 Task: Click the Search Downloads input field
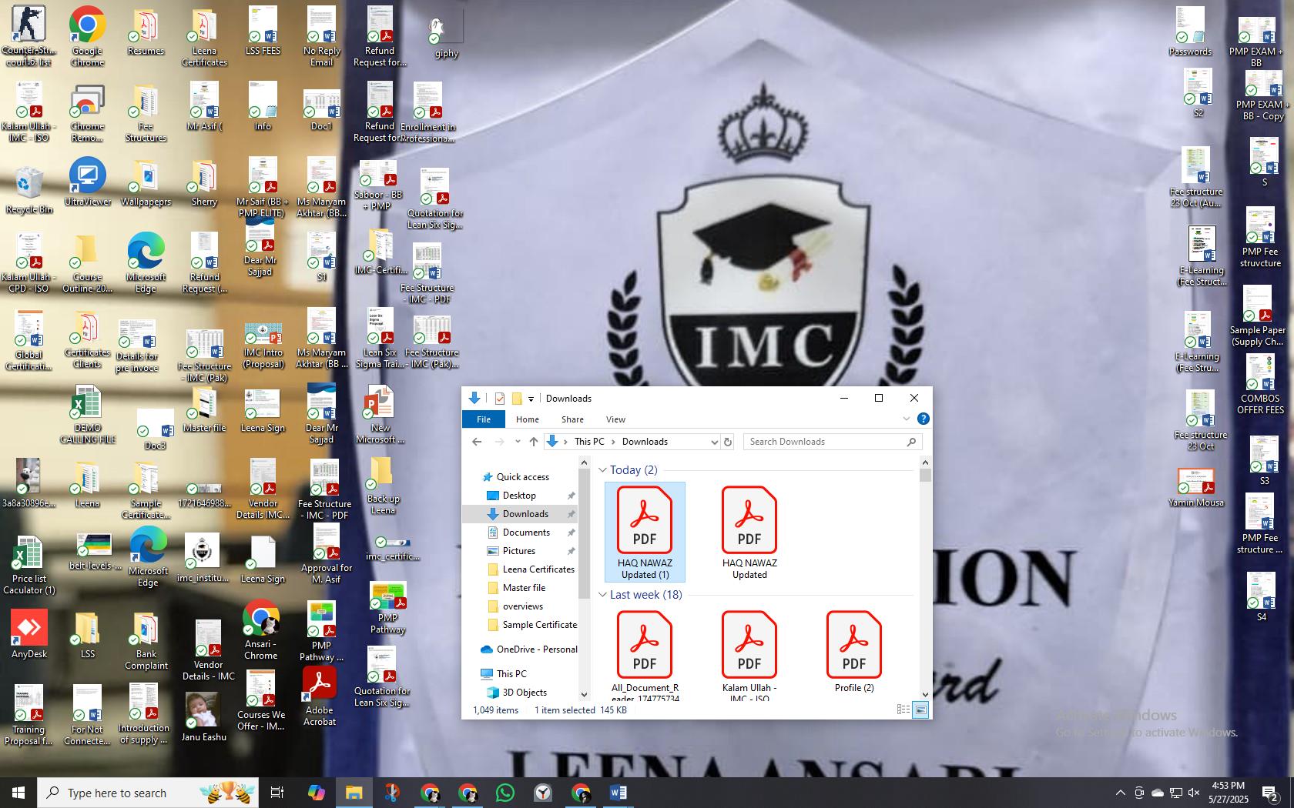pos(824,442)
